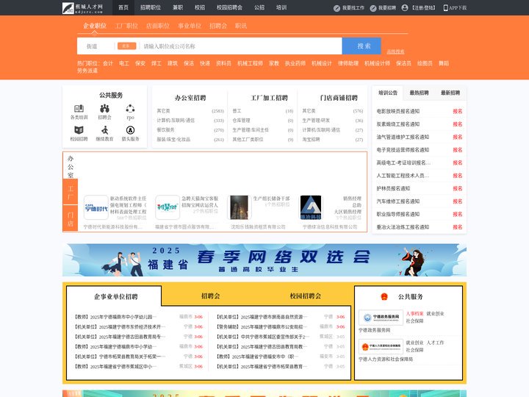Open 公招 in top navigation
The width and height of the screenshot is (529, 397).
[x=259, y=7]
